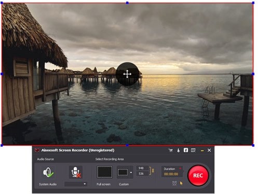This screenshot has width=258, height=194.
Task: Click the Full screen label
Action: pyautogui.click(x=103, y=184)
